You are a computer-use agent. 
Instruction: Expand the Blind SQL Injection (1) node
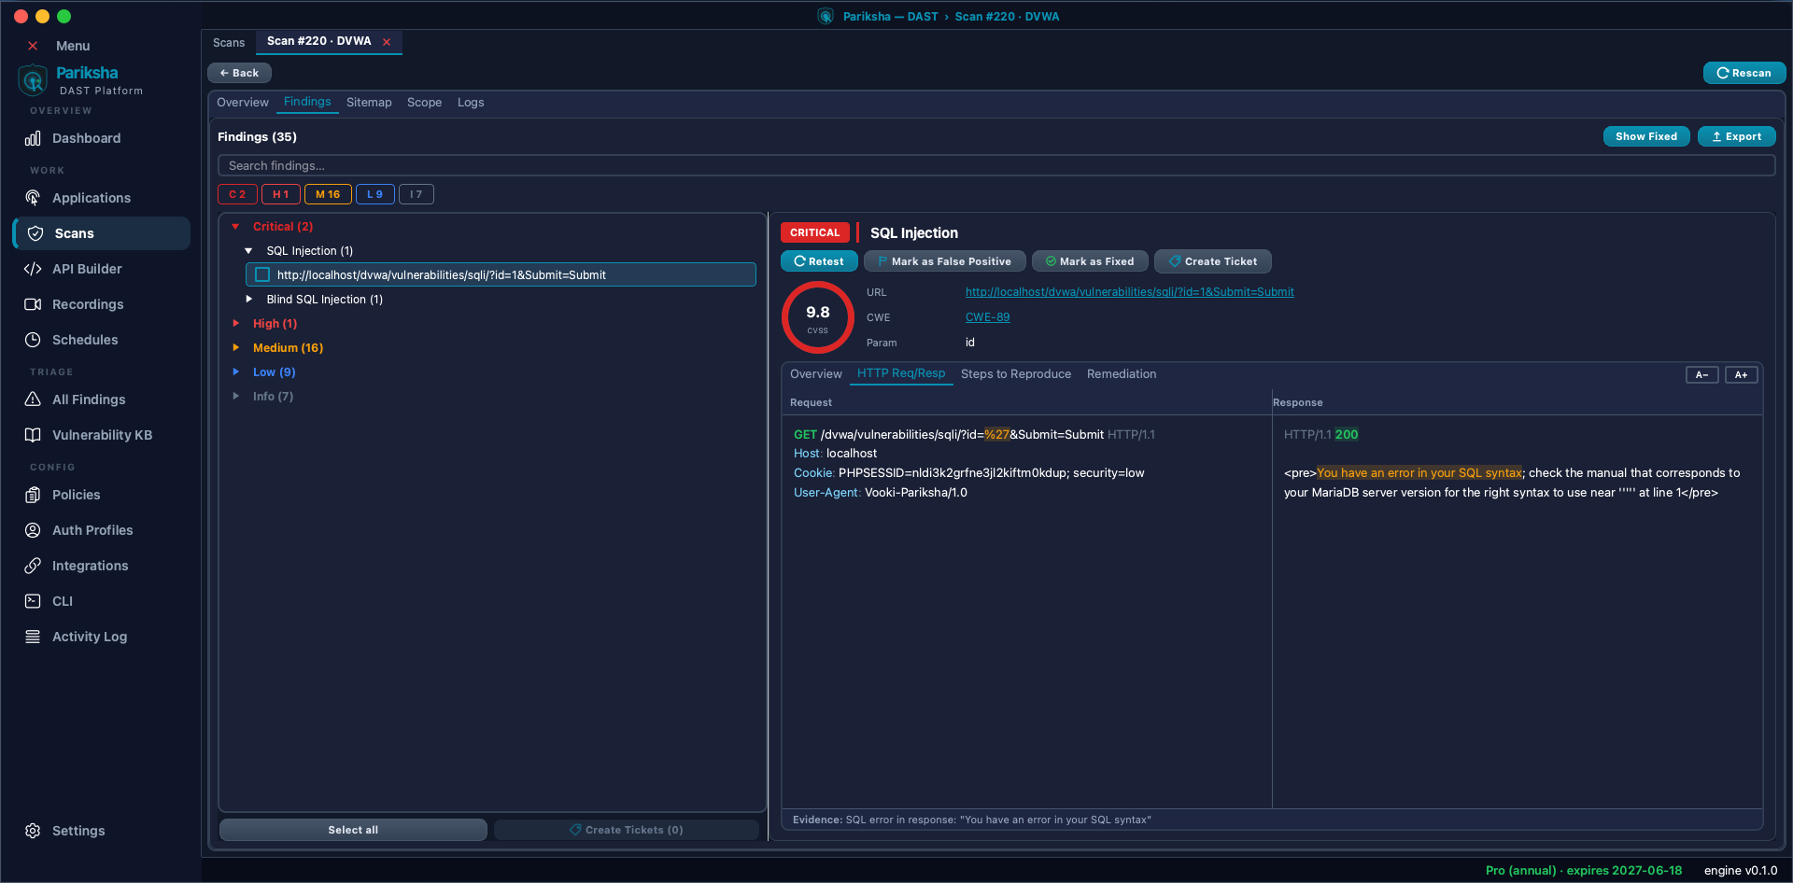[248, 300]
